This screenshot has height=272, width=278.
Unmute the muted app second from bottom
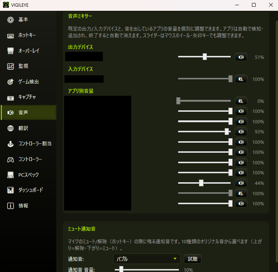(241, 193)
